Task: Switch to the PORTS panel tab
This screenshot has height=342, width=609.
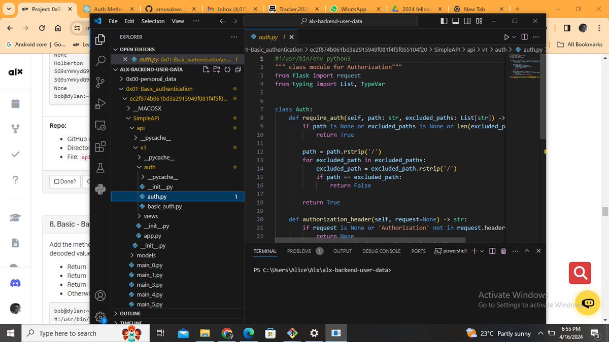Action: (419, 251)
